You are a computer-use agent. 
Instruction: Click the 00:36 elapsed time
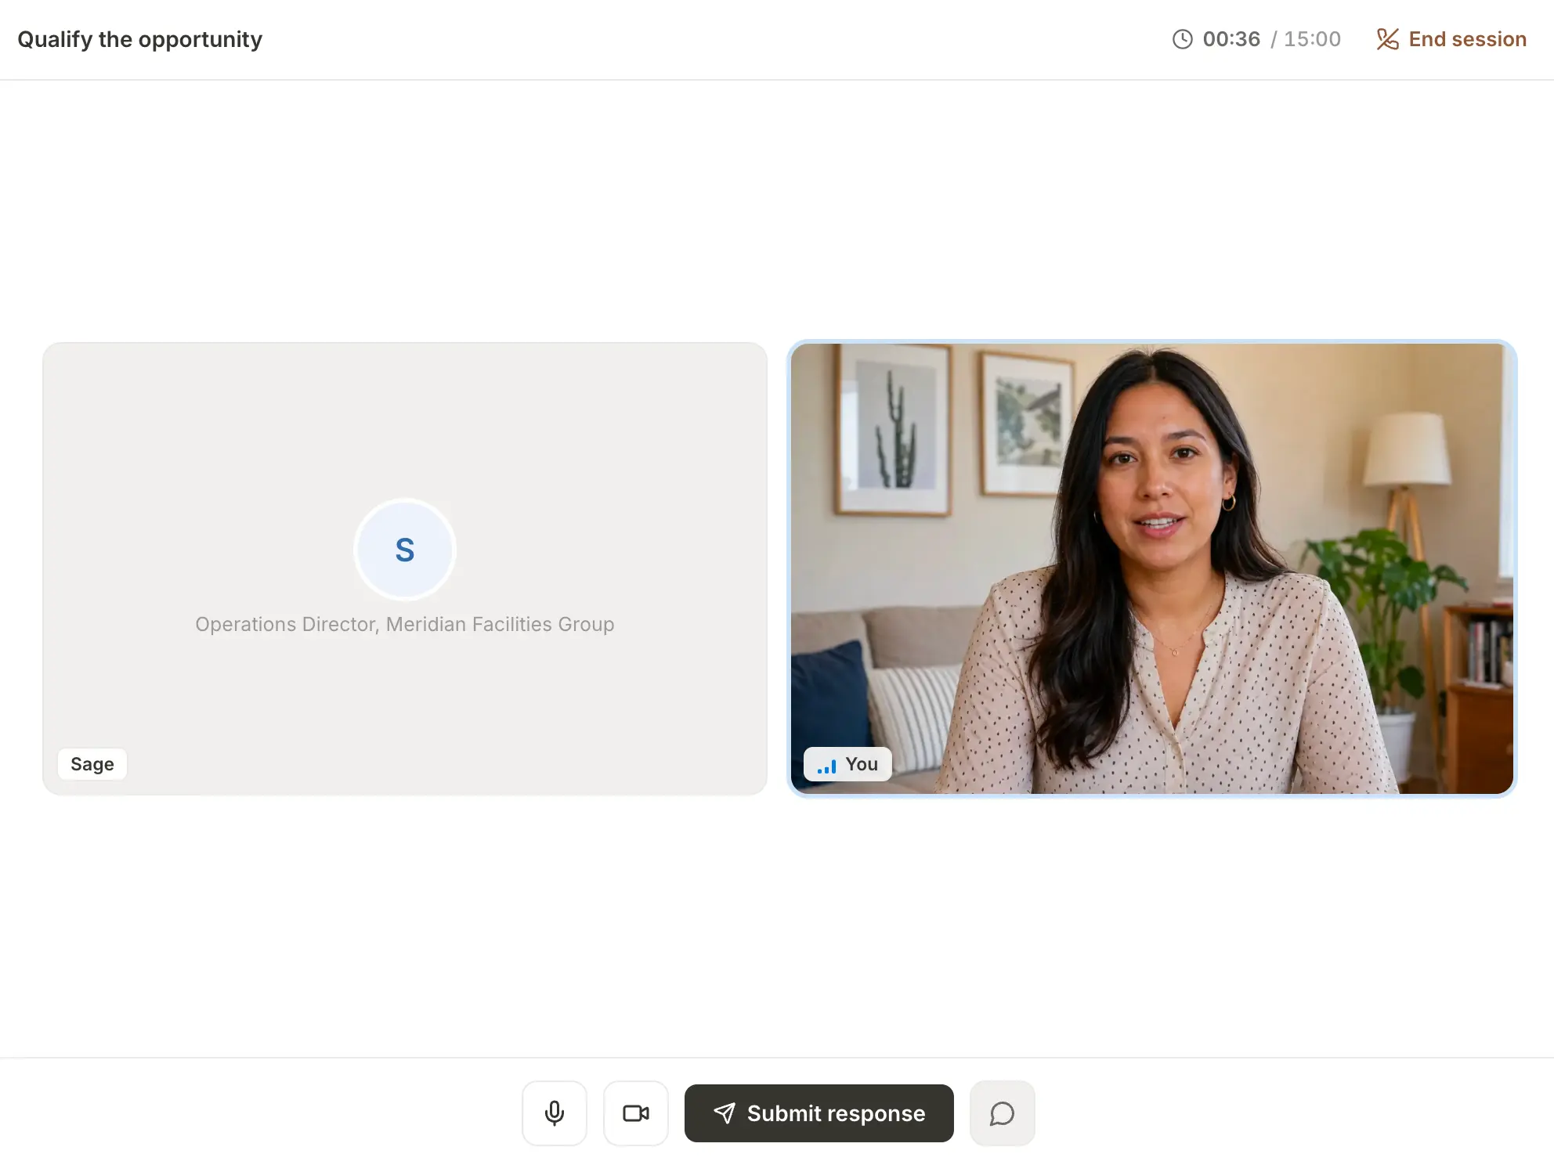tap(1231, 39)
